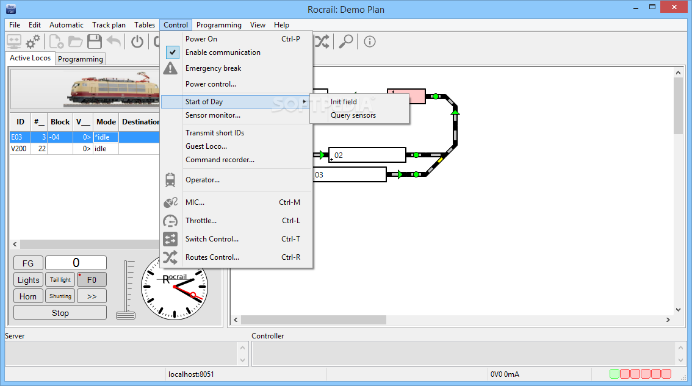Click green signal next to pink block
692x386 pixels.
coord(436,96)
